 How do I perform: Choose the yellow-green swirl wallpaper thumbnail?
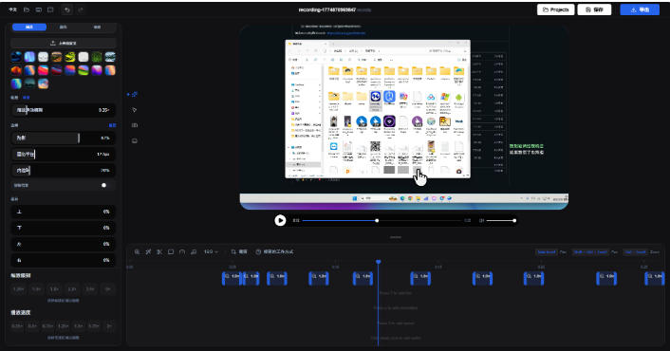pos(70,57)
